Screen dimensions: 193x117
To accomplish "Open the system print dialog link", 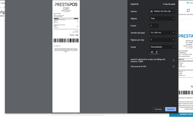I will tap(148, 60).
